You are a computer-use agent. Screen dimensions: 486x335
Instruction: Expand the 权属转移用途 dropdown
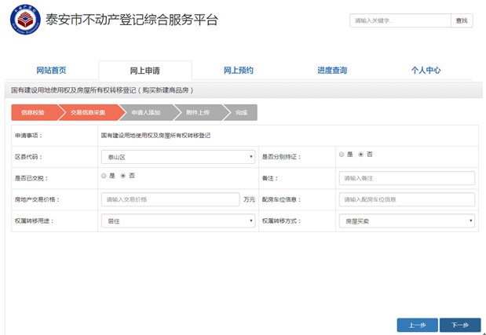pos(178,221)
